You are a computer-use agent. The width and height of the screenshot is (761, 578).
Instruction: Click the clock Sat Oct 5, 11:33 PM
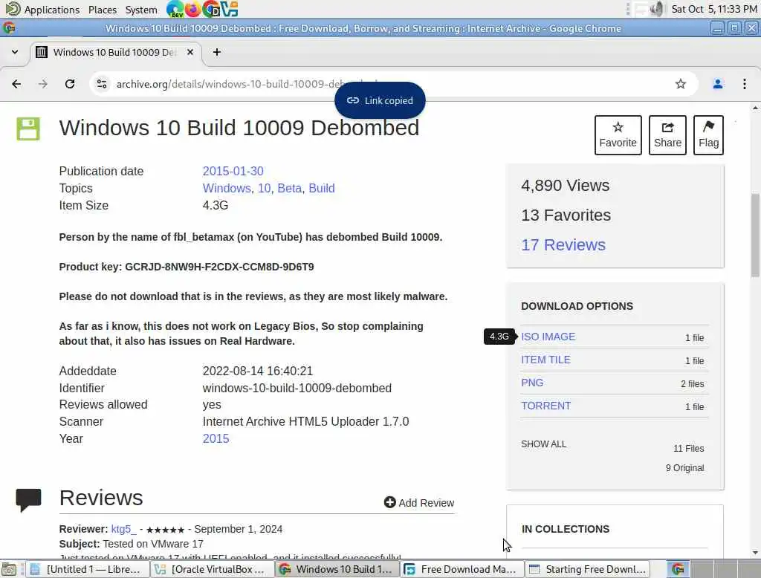point(714,9)
